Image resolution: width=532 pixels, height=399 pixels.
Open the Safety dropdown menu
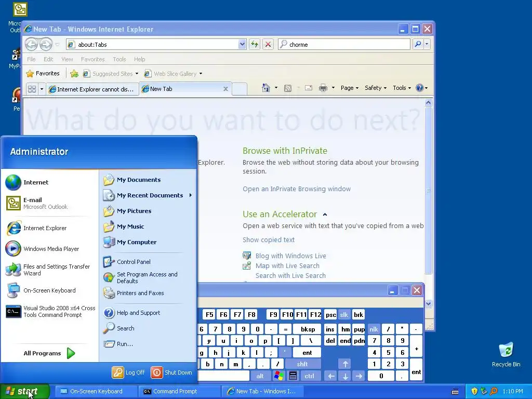point(376,88)
